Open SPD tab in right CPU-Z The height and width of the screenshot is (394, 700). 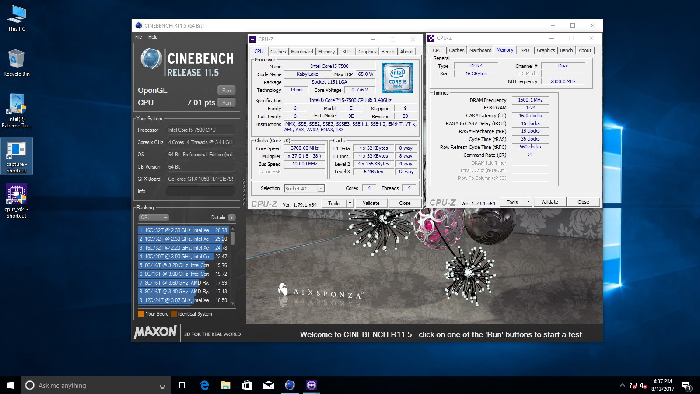click(x=525, y=50)
